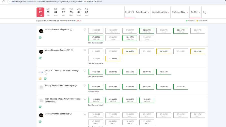Select 04:00 PM showtime at Maxus Borivali
Screen dimensions: 226x127
tap(130, 51)
